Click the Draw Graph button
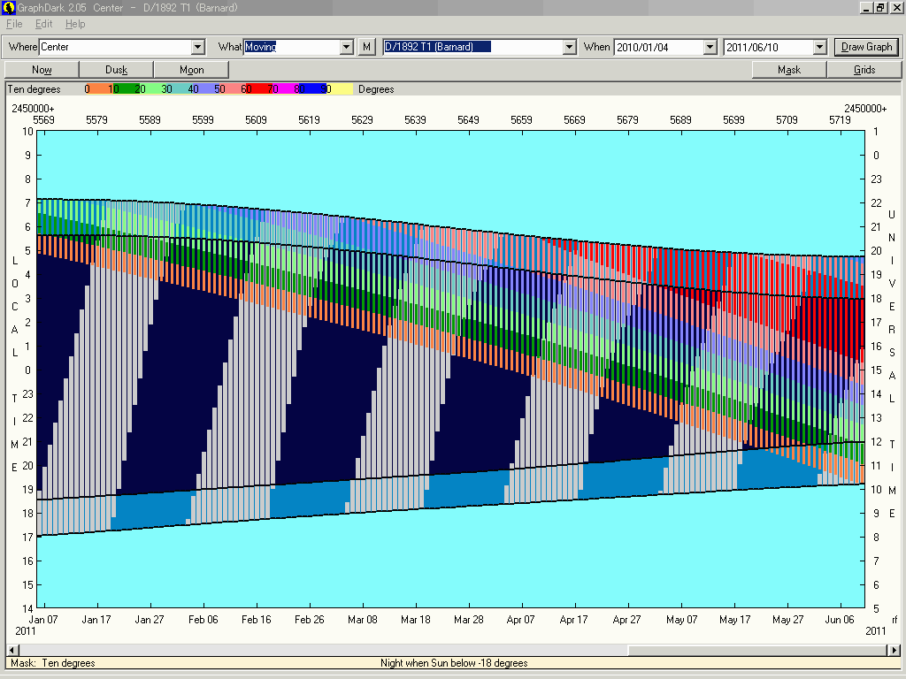906x679 pixels. (866, 47)
